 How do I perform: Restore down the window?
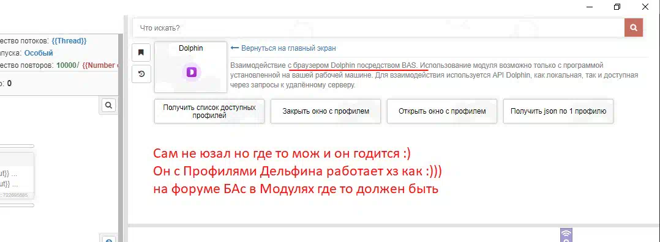[617, 7]
